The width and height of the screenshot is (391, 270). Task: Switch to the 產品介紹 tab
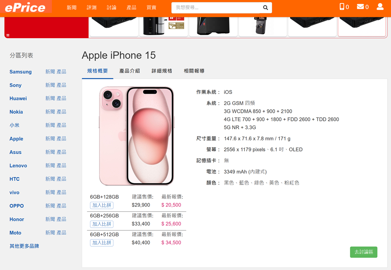[x=130, y=71]
